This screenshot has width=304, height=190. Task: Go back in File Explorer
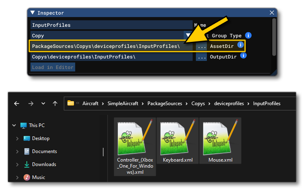click(x=17, y=104)
